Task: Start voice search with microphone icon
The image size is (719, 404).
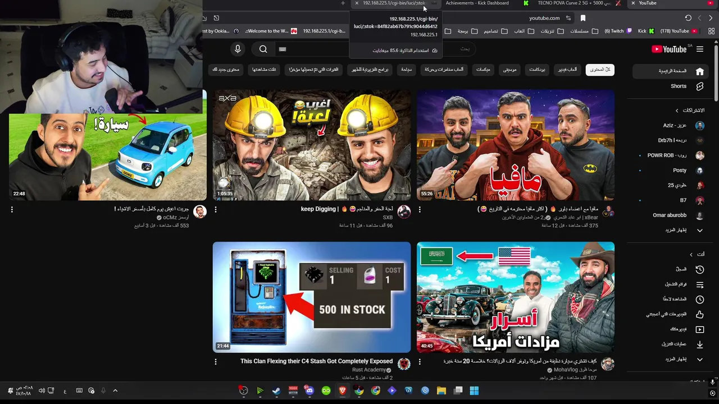Action: [238, 49]
